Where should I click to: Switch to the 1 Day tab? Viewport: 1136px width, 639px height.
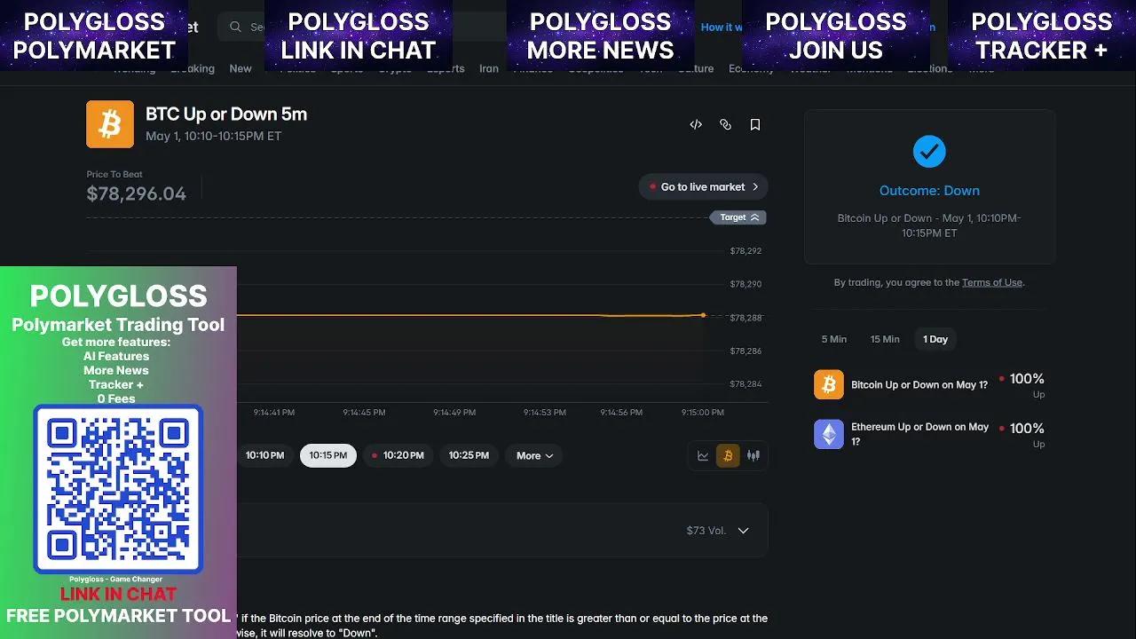pyautogui.click(x=935, y=339)
